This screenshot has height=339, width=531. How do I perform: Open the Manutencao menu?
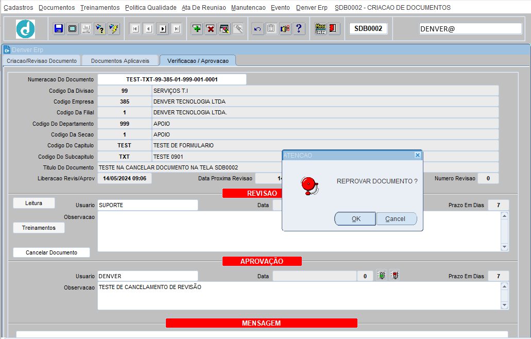[248, 7]
